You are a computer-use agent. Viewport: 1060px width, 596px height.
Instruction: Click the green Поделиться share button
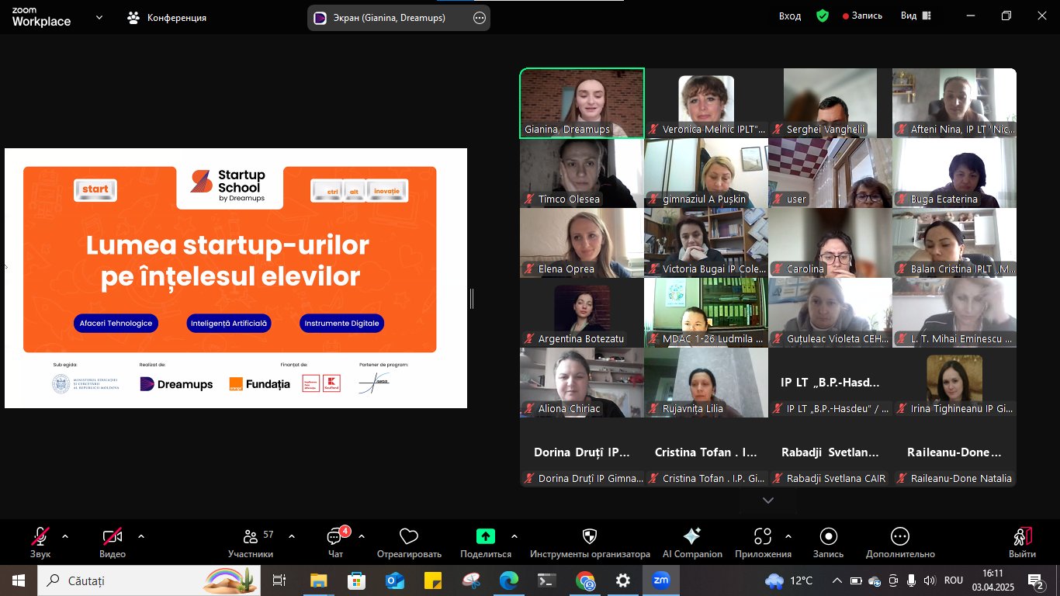point(486,542)
